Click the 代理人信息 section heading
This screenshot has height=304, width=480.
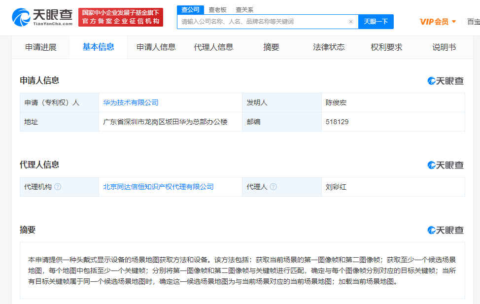pos(39,165)
